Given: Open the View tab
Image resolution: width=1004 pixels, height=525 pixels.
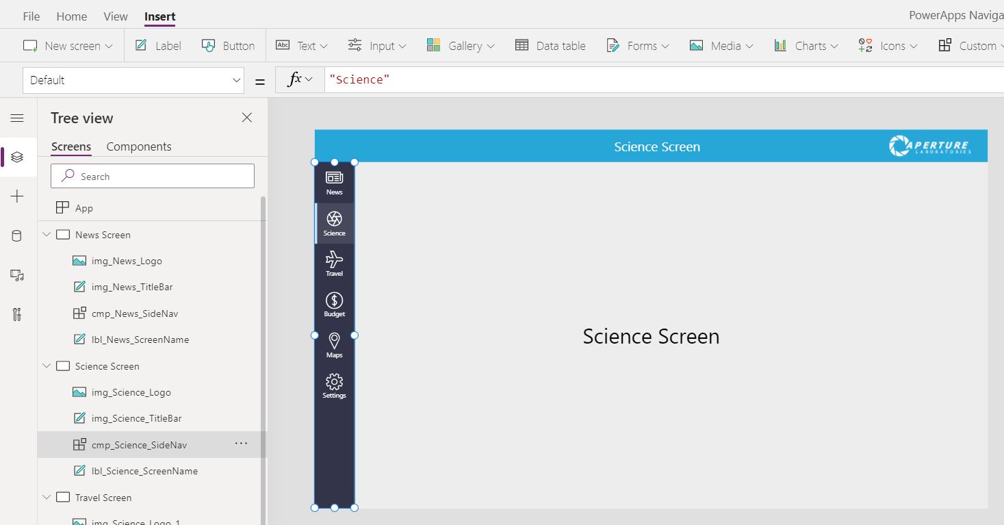Looking at the screenshot, I should [116, 16].
